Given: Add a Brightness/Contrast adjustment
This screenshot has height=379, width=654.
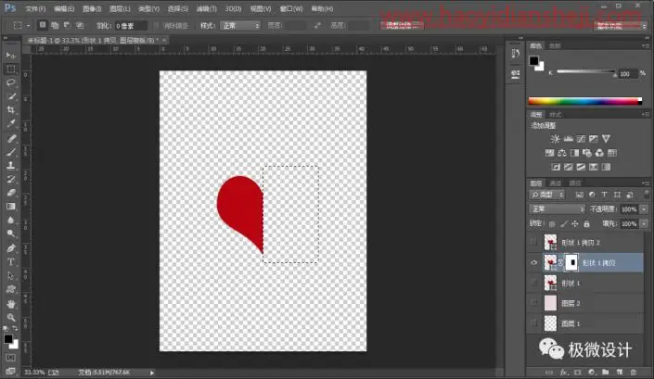Looking at the screenshot, I should click(x=555, y=139).
